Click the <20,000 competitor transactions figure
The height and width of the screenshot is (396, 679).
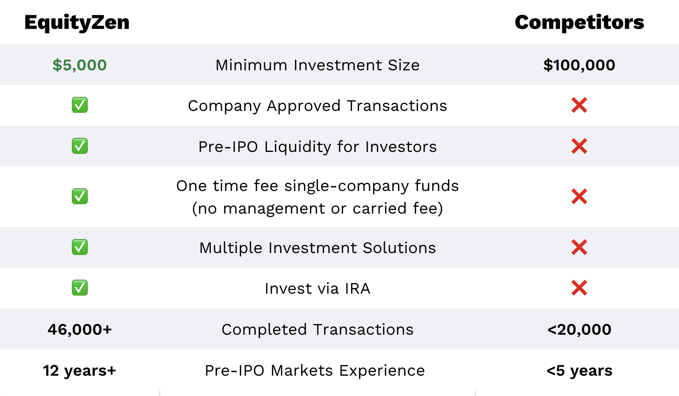pos(579,330)
